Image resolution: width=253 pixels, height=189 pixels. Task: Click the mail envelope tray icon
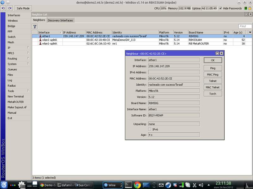[161, 185]
